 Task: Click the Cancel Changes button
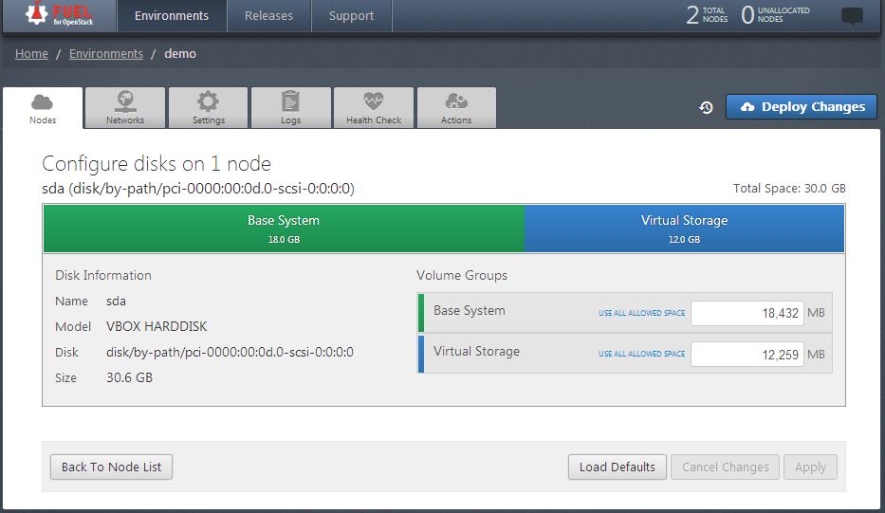(x=725, y=467)
